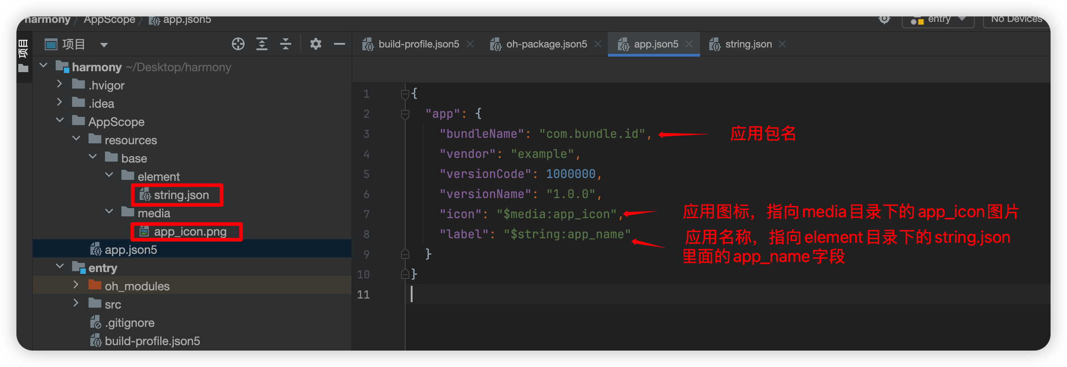Expand the .hvigor folder
This screenshot has width=1067, height=367.
pyautogui.click(x=59, y=84)
